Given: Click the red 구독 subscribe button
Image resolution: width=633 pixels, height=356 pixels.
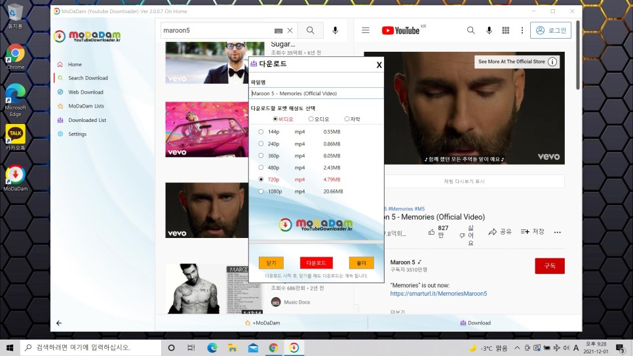Looking at the screenshot, I should point(549,266).
